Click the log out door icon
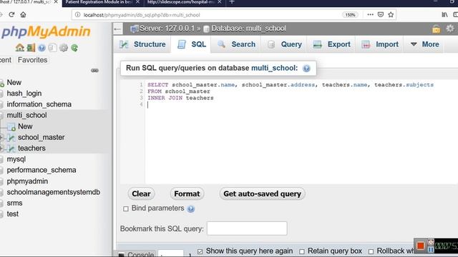This screenshot has height=257, width=458. 31,48
